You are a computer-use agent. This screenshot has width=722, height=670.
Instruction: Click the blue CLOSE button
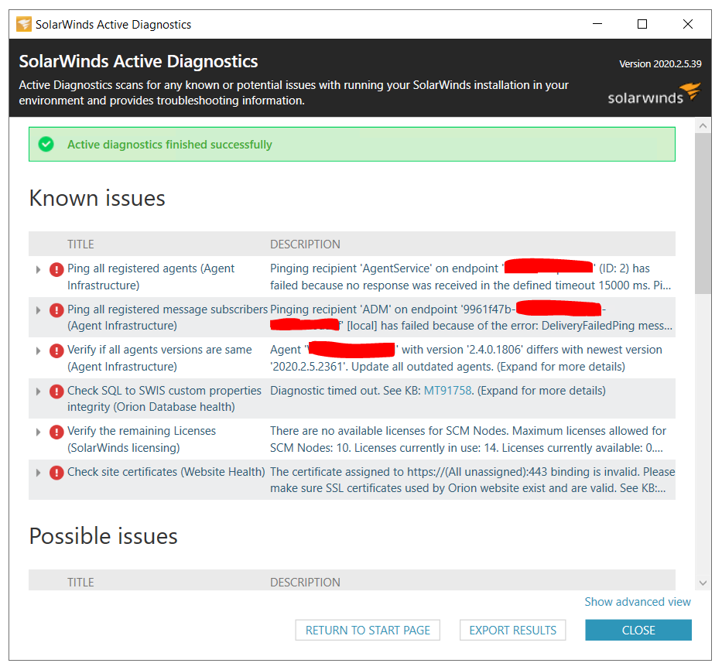click(x=638, y=630)
